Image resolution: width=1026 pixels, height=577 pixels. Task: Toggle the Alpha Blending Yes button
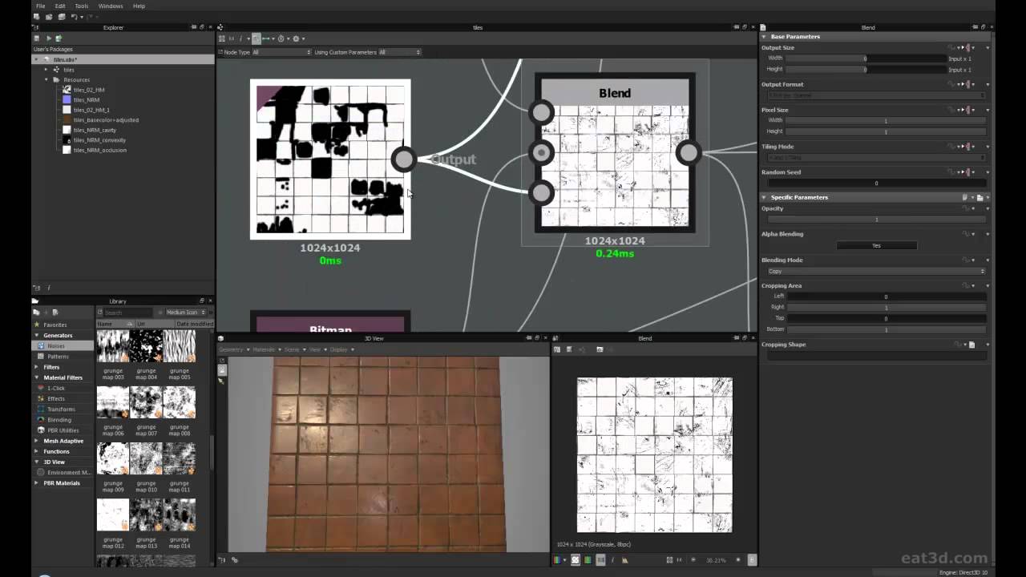click(x=876, y=245)
